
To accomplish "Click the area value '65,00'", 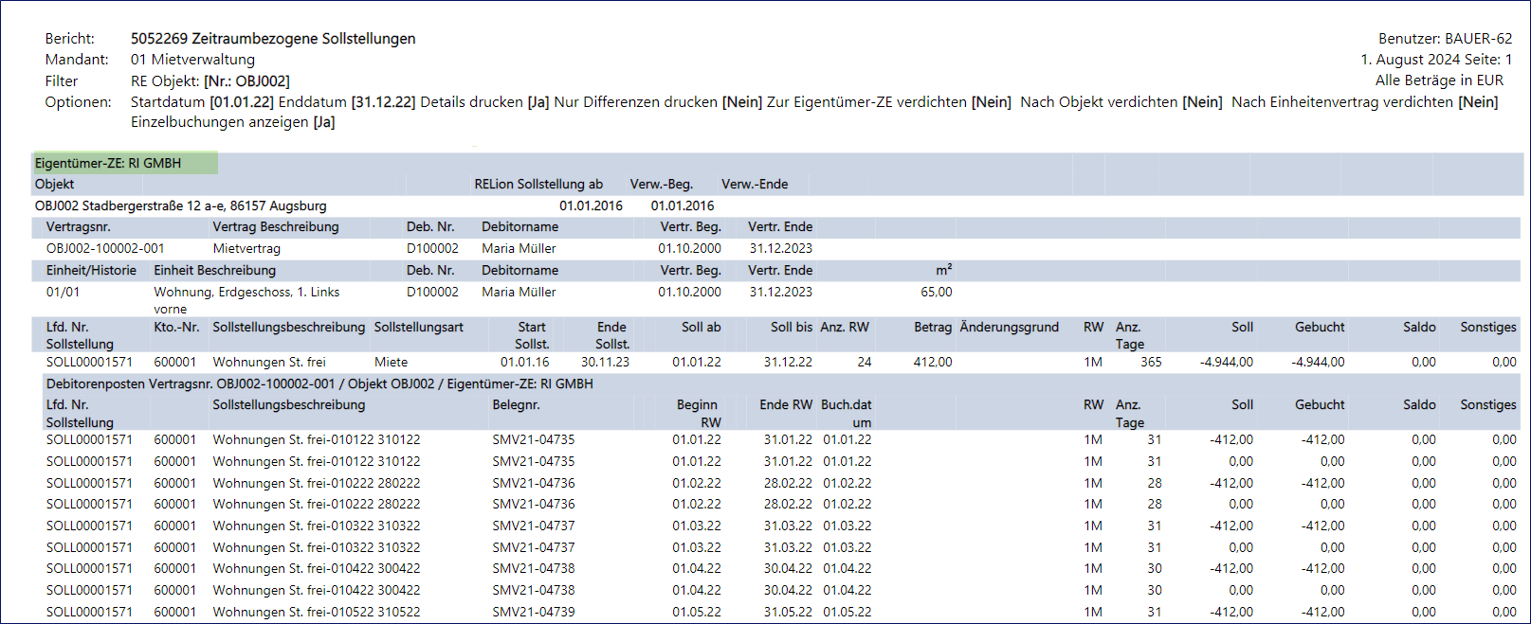I will click(x=936, y=292).
